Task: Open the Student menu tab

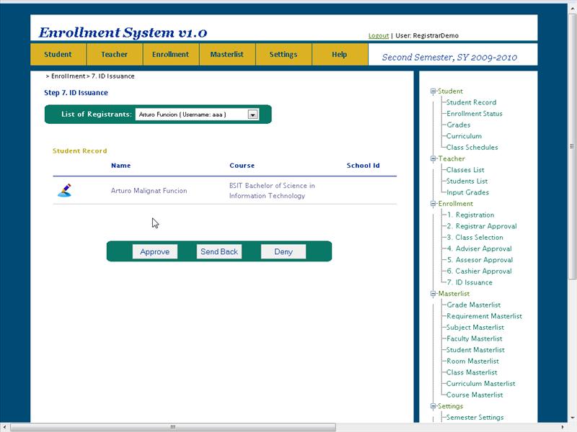Action: [58, 55]
